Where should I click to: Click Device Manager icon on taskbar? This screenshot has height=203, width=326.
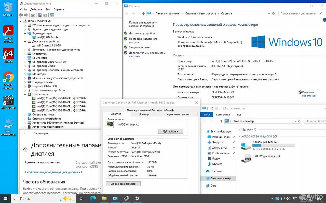click(x=126, y=198)
